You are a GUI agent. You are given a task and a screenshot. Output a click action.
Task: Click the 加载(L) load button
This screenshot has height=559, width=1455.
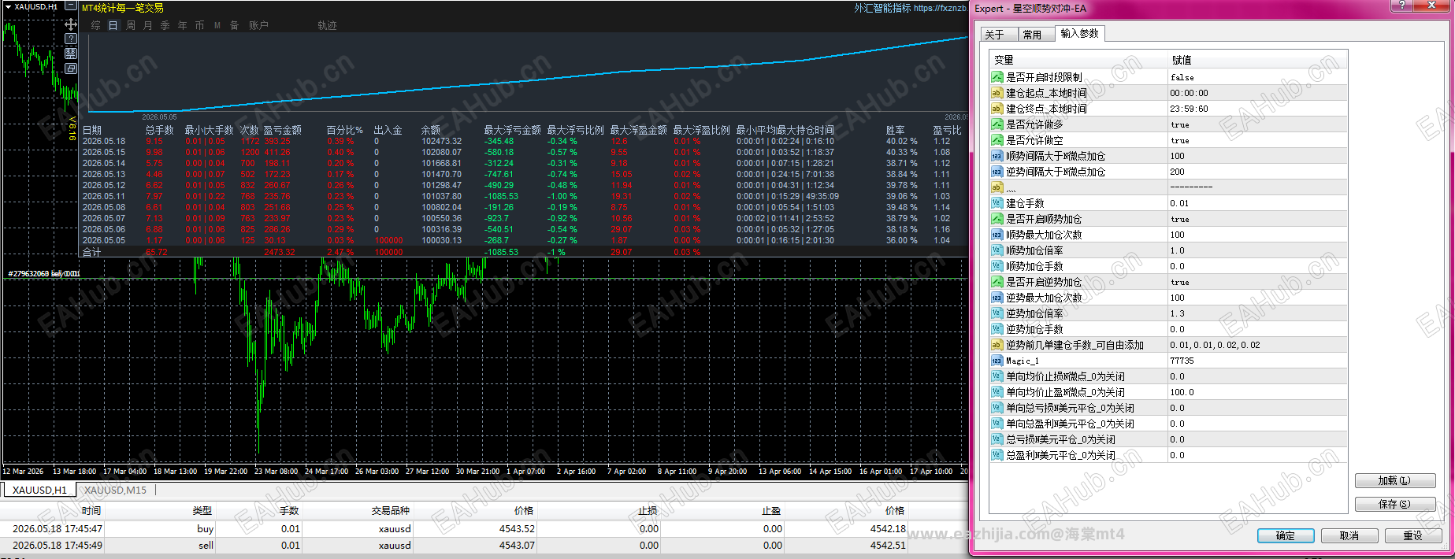pyautogui.click(x=1394, y=480)
